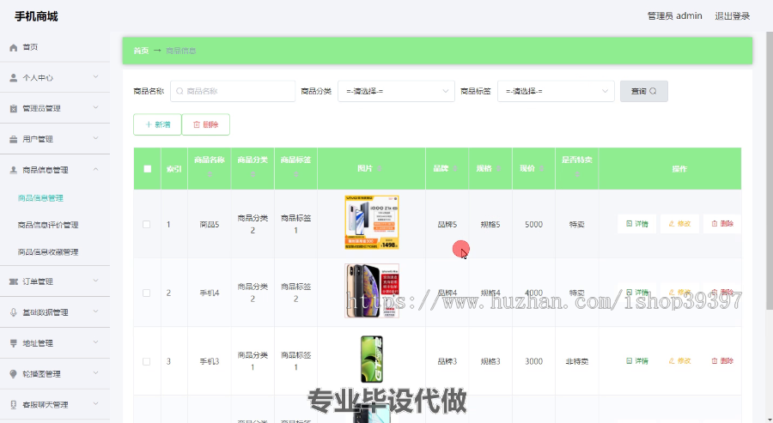Click sort icon on 品牌 column header

pyautogui.click(x=454, y=168)
